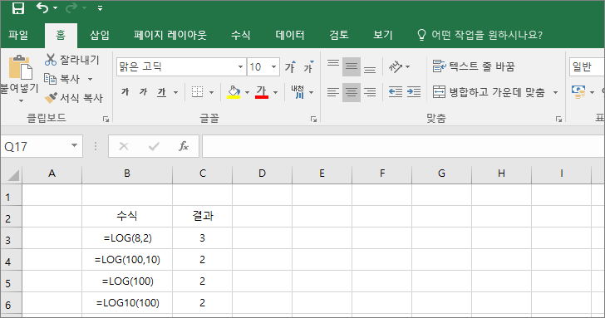Decrease indent of the cell contents
The height and width of the screenshot is (318, 605).
pyautogui.click(x=396, y=92)
